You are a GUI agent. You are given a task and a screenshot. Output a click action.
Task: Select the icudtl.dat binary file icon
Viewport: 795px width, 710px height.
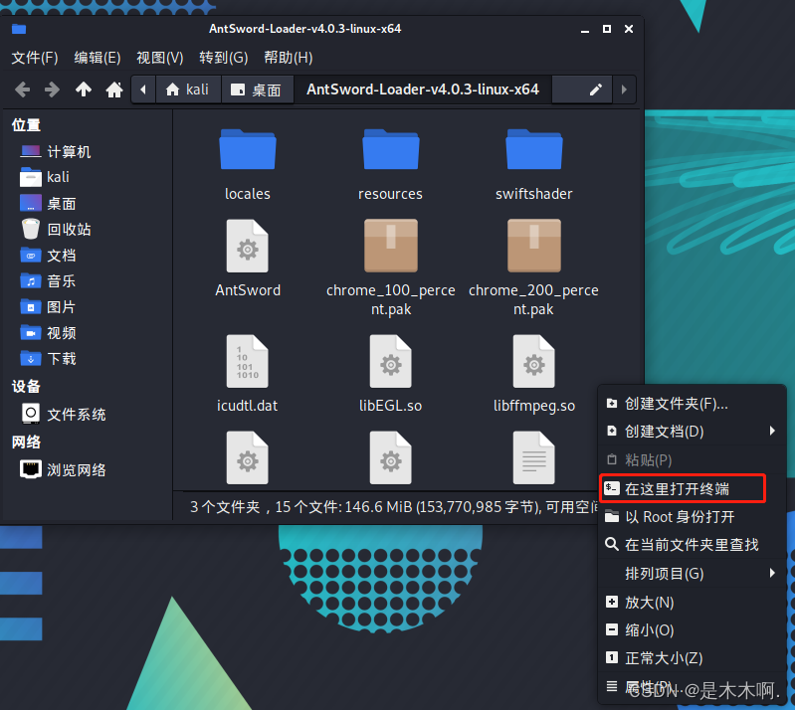click(x=248, y=361)
